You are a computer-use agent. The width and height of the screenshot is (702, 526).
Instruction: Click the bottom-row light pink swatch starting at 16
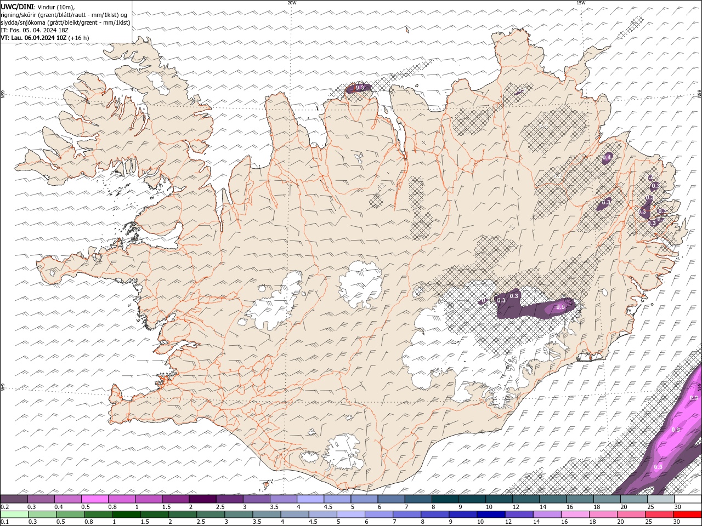[x=575, y=514]
